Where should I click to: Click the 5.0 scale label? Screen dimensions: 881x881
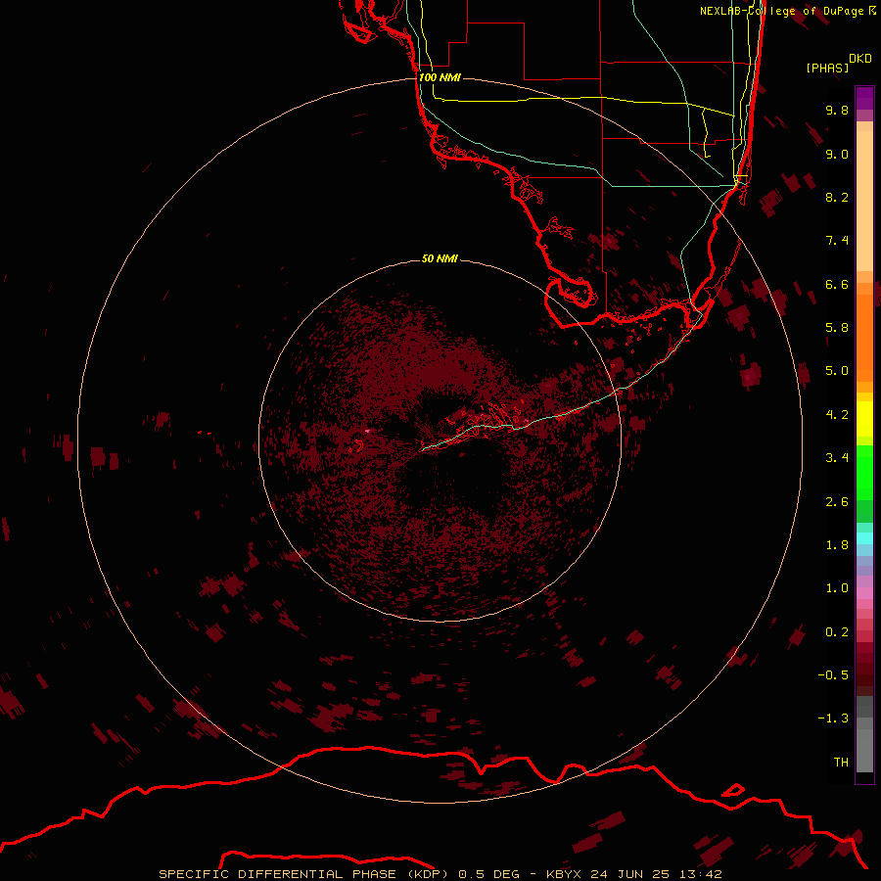pyautogui.click(x=837, y=371)
